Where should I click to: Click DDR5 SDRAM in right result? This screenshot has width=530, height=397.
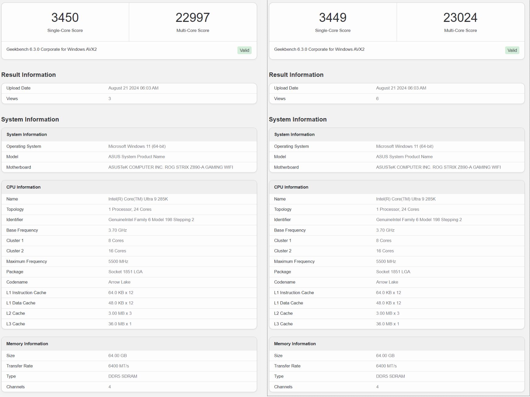[390, 376]
